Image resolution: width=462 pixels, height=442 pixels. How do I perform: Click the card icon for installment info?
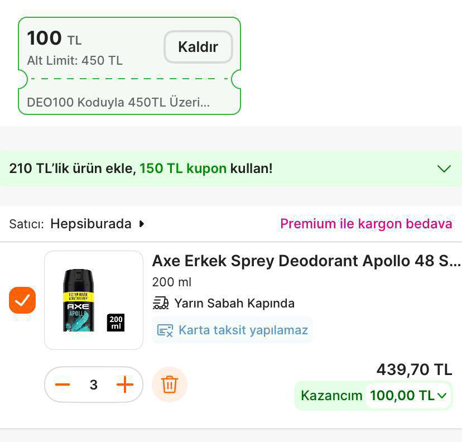[165, 330]
